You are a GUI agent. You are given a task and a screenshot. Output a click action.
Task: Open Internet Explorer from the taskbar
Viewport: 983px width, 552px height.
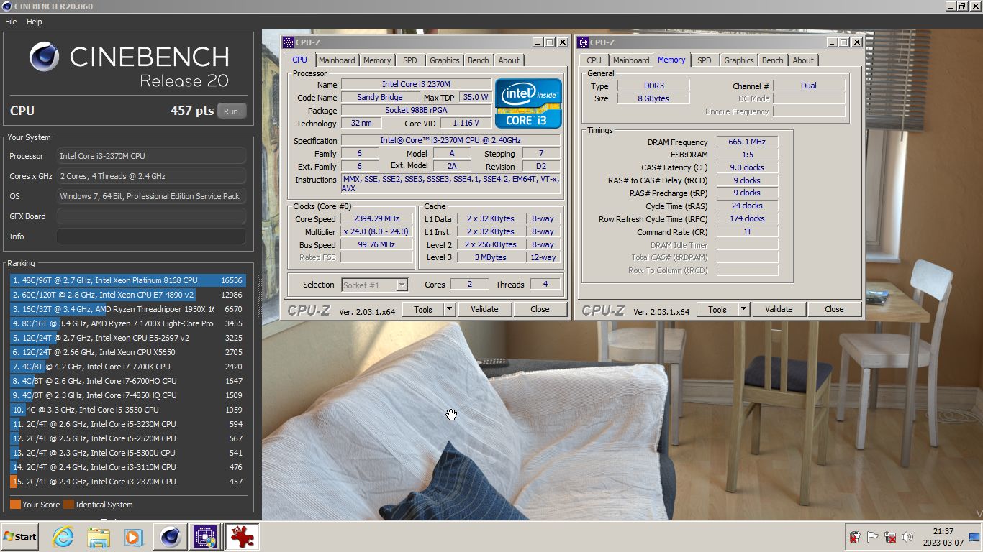click(x=63, y=537)
